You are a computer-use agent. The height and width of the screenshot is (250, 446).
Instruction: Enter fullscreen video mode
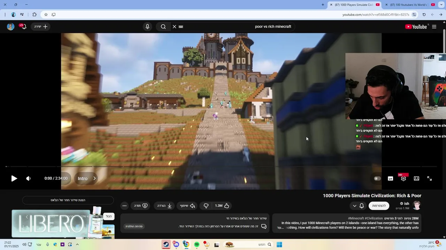click(430, 178)
